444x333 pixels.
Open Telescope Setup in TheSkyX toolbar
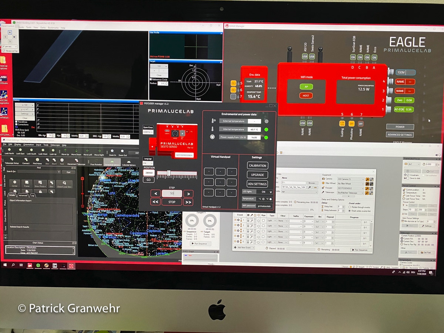click(x=11, y=160)
